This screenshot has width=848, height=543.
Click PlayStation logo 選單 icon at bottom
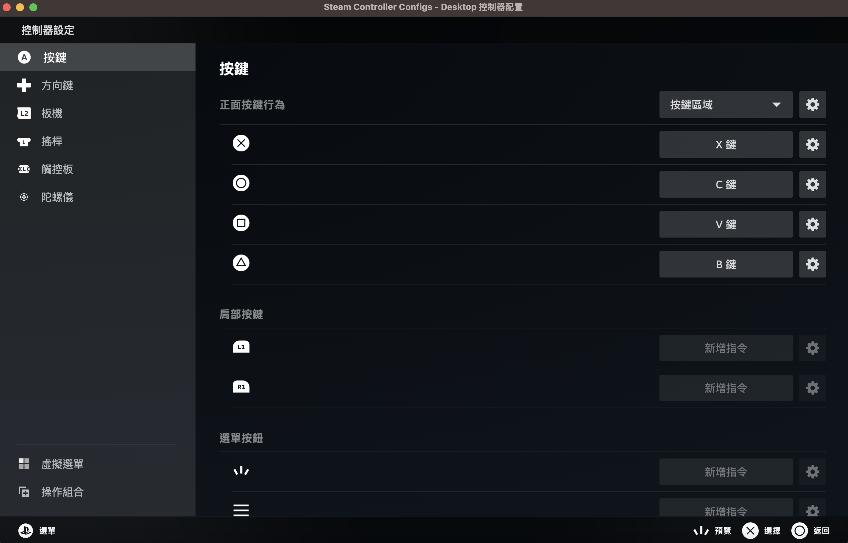click(x=25, y=530)
